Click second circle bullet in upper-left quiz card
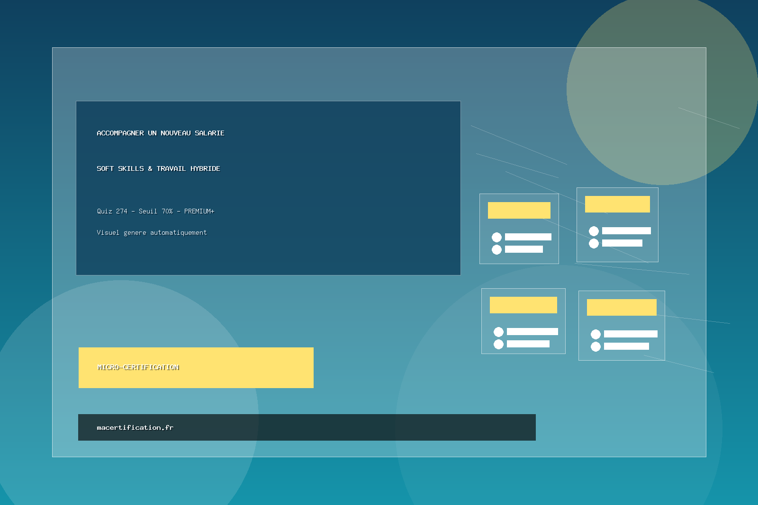The width and height of the screenshot is (758, 505). pyautogui.click(x=496, y=249)
